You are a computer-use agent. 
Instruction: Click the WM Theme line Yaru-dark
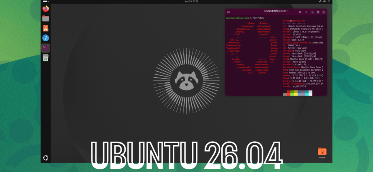tap(294, 51)
